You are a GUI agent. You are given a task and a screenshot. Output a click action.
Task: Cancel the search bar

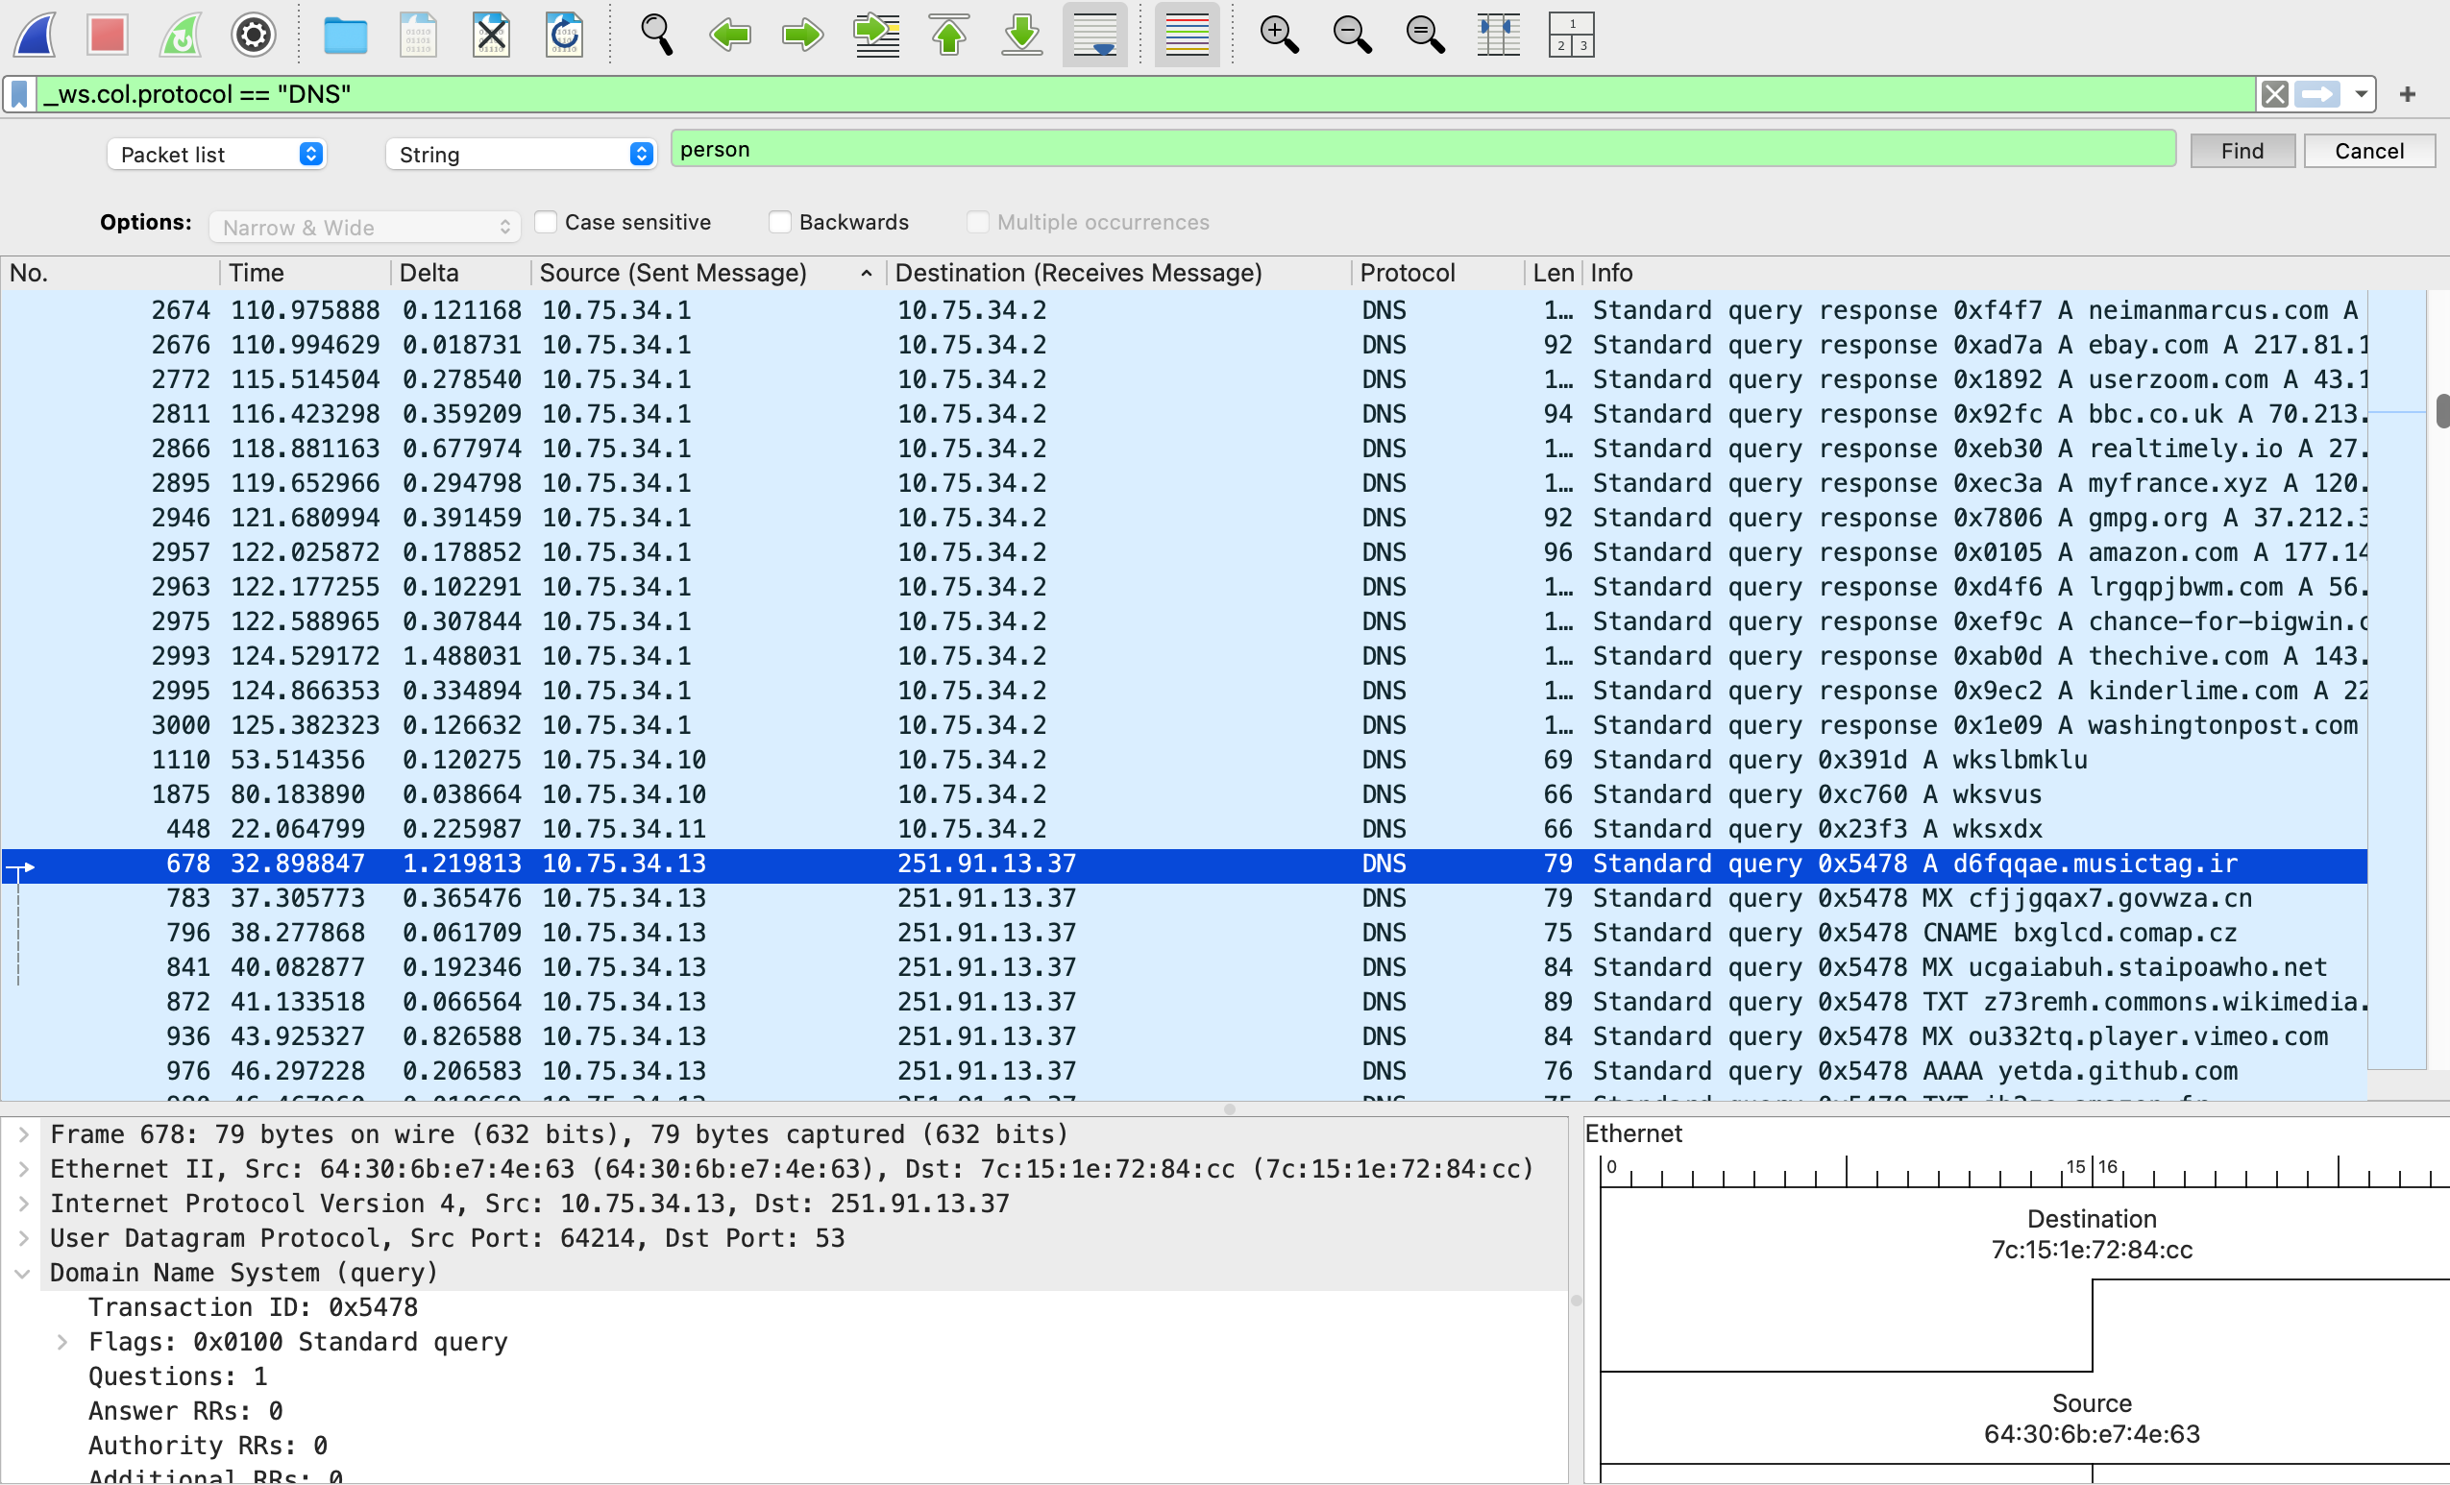tap(2368, 151)
